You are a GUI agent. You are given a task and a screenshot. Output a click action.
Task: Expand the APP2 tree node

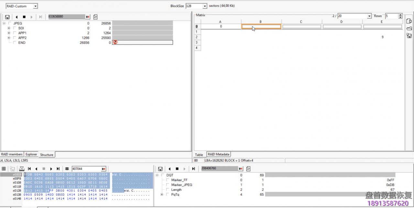[x=9, y=38]
